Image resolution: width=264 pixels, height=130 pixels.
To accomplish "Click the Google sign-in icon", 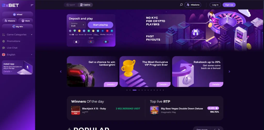I will tap(91, 42).
